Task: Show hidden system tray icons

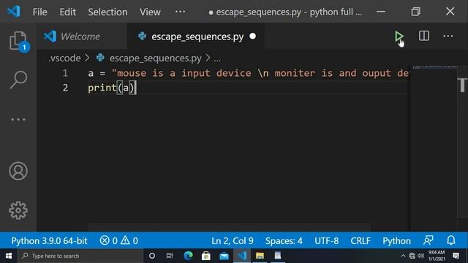Action: [403, 256]
